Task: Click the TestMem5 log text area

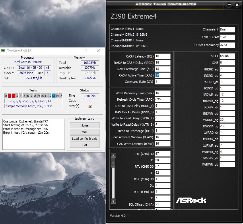Action: coord(34,134)
